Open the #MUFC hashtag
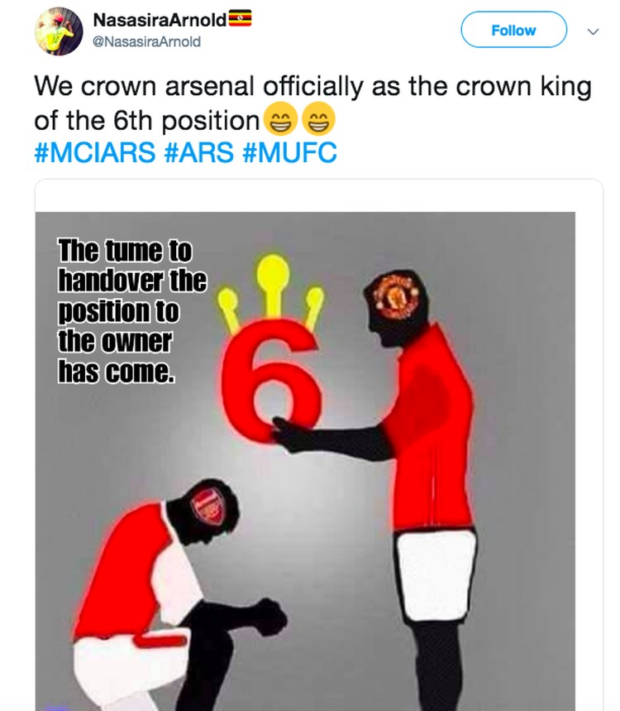 point(290,152)
